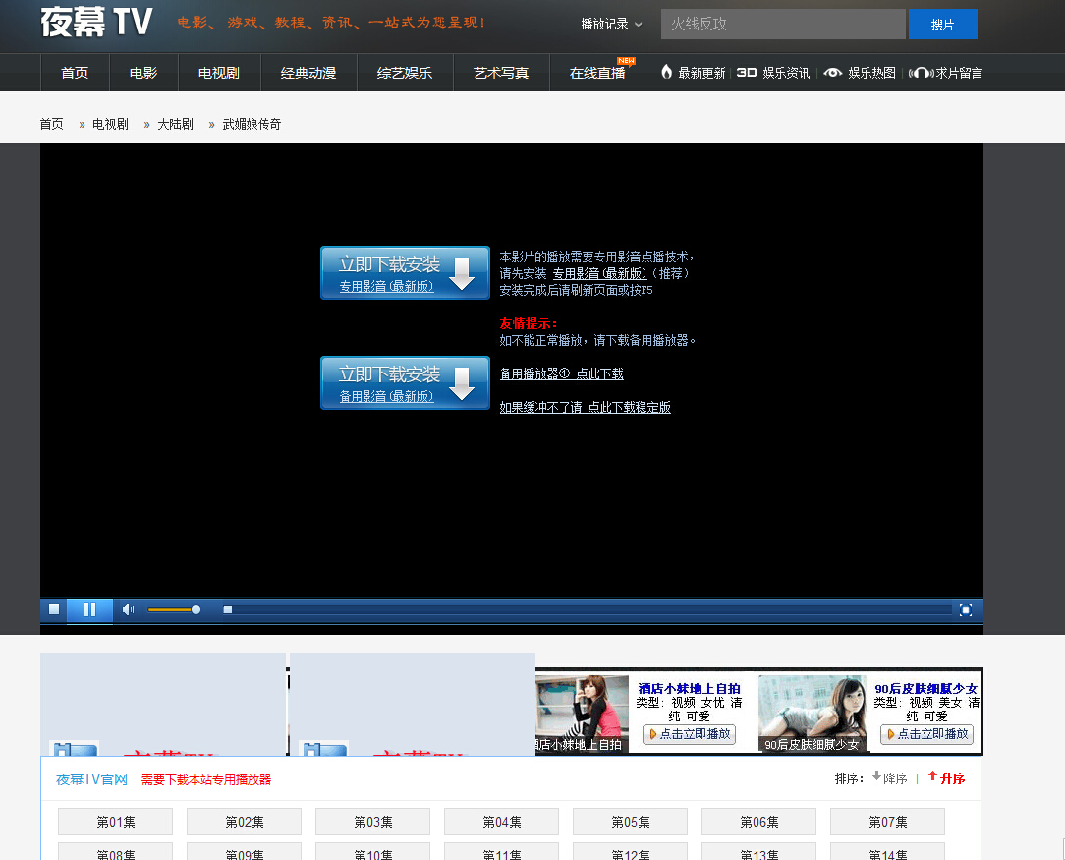The width and height of the screenshot is (1065, 860).
Task: Click the 搜片 search button
Action: (x=942, y=25)
